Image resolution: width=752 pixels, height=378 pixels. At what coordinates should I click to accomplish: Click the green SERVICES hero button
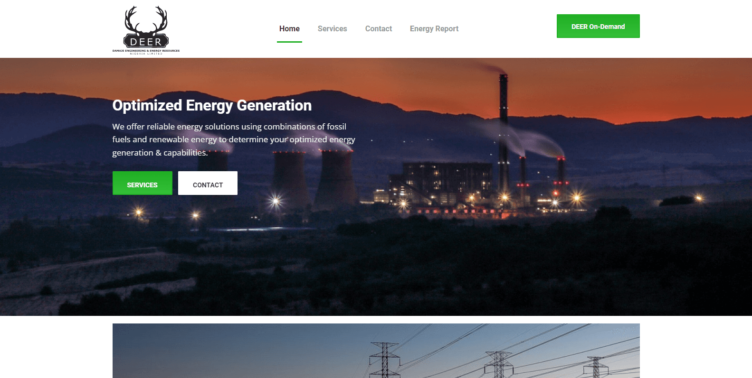(142, 184)
